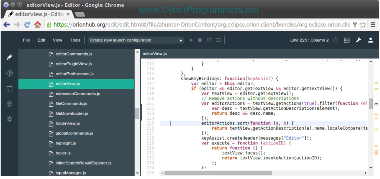Open editorPreferences.js in file tree

coord(74,74)
